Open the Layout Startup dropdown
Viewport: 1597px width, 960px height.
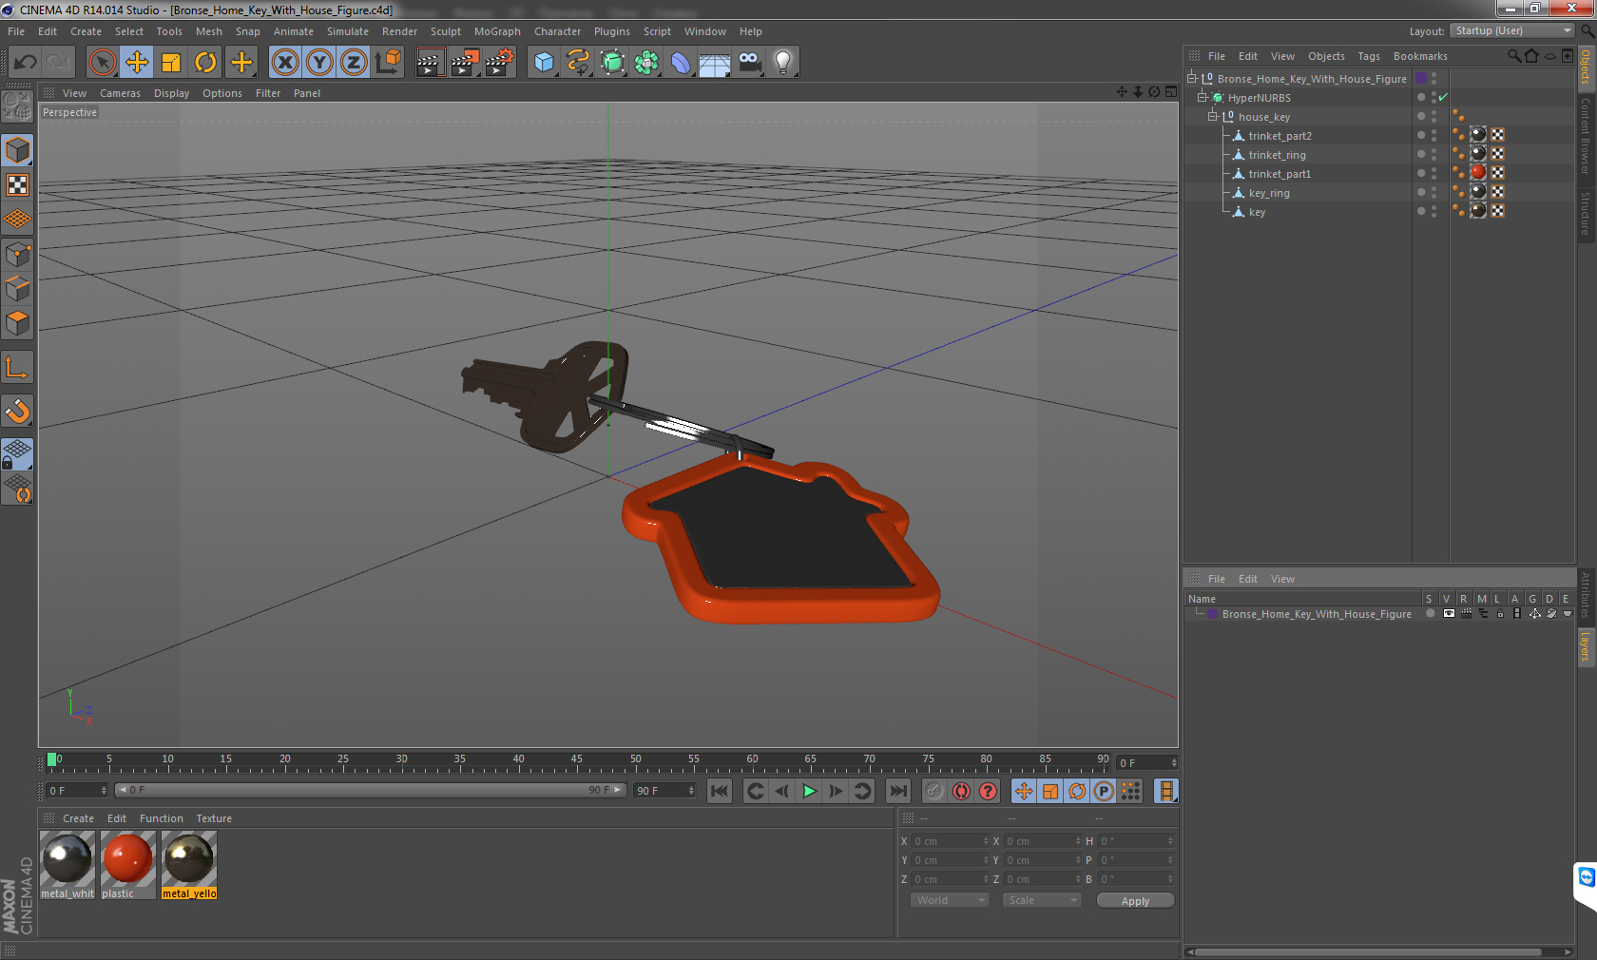pos(1512,30)
